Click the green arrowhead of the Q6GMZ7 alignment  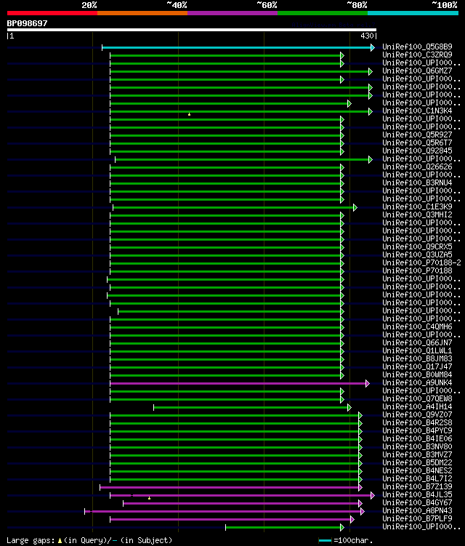pyautogui.click(x=371, y=71)
